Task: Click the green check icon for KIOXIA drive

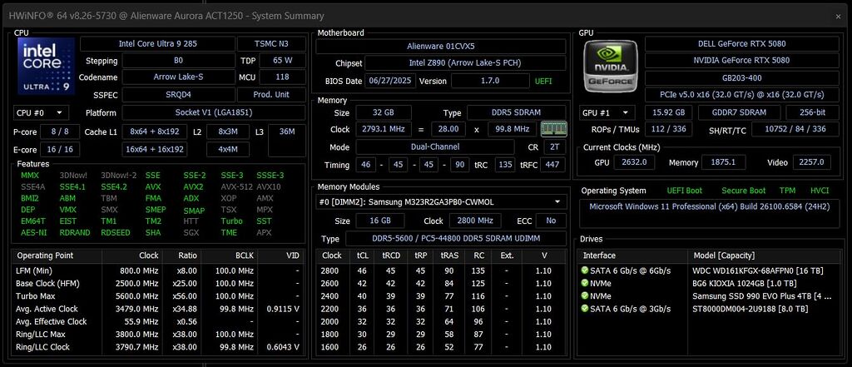Action: (585, 283)
